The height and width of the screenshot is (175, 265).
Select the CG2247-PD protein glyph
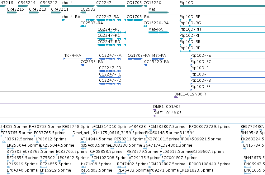(x=110, y=84)
